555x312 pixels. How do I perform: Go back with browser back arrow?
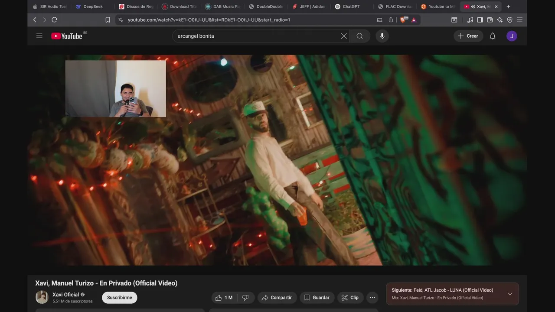click(35, 20)
